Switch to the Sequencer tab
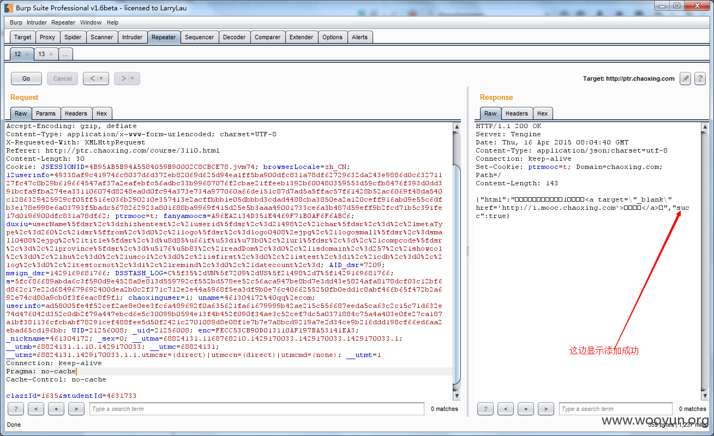The height and width of the screenshot is (436, 714). click(199, 37)
